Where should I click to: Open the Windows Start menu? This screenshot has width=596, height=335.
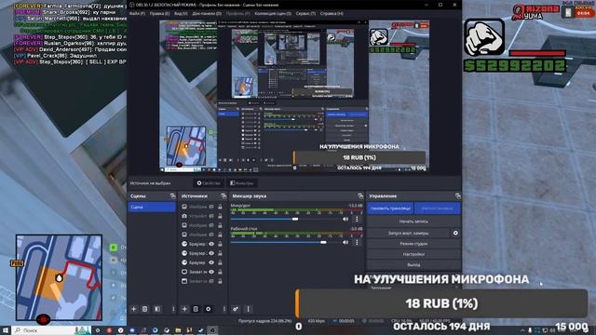pyautogui.click(x=6, y=330)
